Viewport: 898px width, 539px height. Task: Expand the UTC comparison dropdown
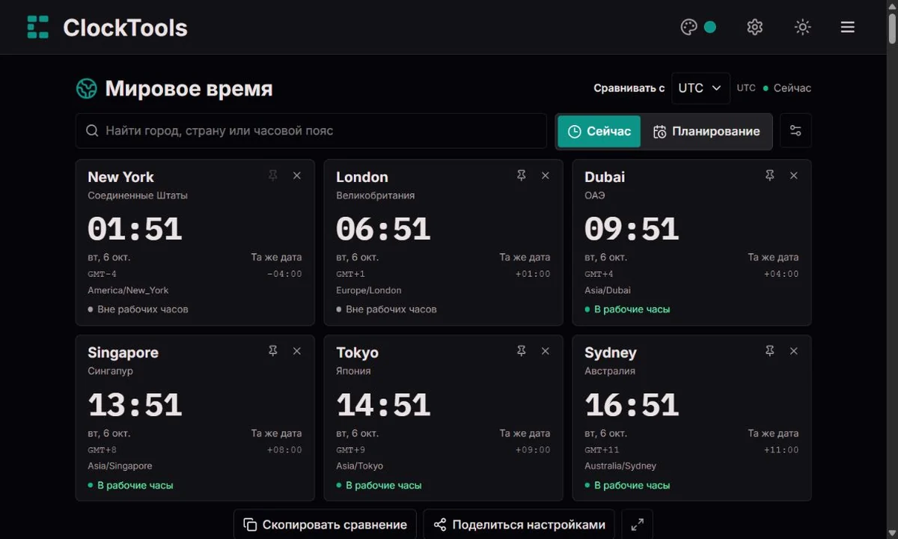[700, 88]
